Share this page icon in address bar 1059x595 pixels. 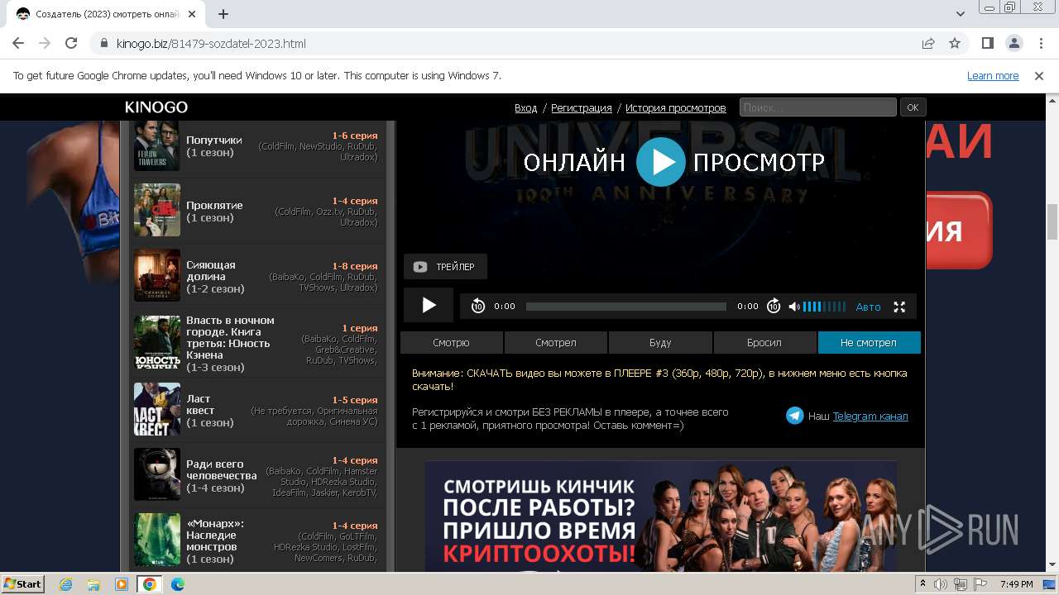[928, 43]
